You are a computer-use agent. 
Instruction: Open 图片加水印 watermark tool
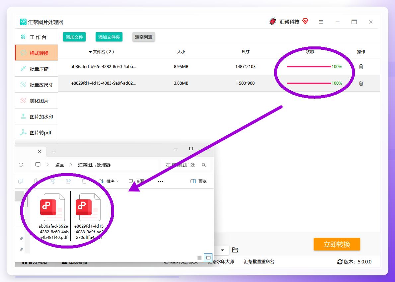point(37,116)
